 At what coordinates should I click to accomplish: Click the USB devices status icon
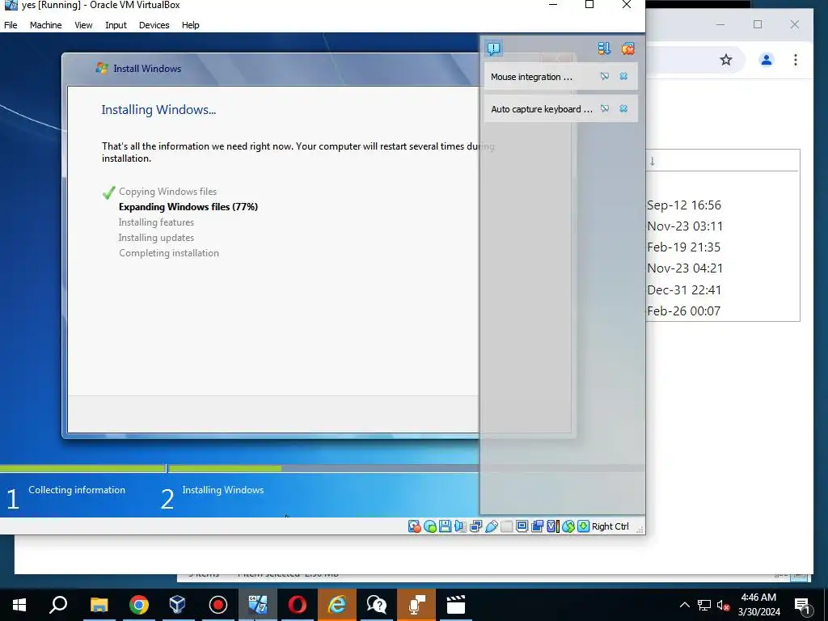coord(491,526)
